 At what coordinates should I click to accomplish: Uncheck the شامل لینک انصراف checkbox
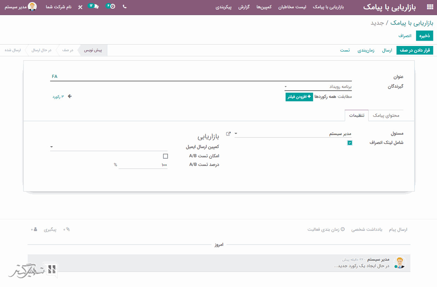coord(350,143)
